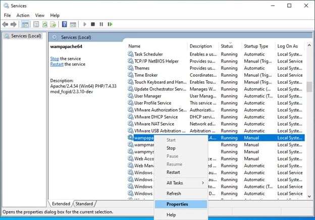Select the Update Orchestrator Serv... row
Screen dimensions: 315x220
pos(216,89)
